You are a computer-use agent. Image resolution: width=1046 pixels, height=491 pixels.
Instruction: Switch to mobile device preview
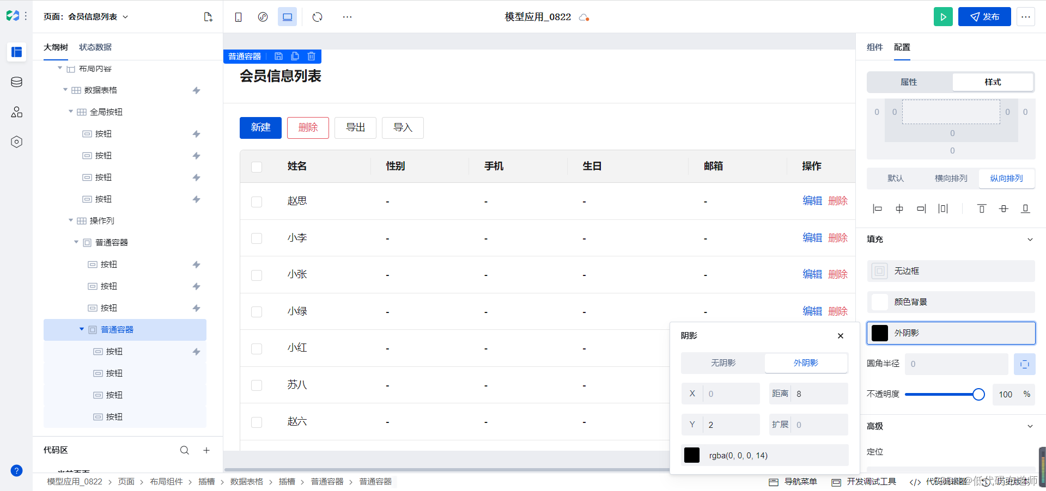(x=238, y=17)
